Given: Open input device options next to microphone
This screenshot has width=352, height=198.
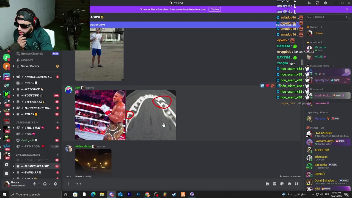Looking at the screenshot, I should click(39, 184).
